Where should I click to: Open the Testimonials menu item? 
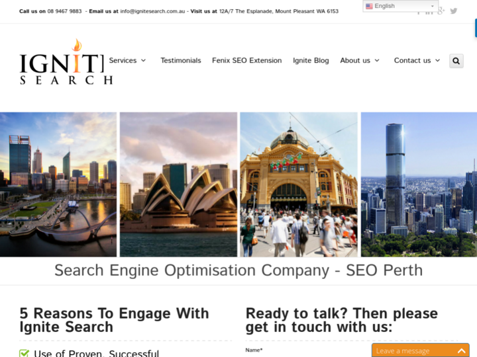(x=181, y=60)
